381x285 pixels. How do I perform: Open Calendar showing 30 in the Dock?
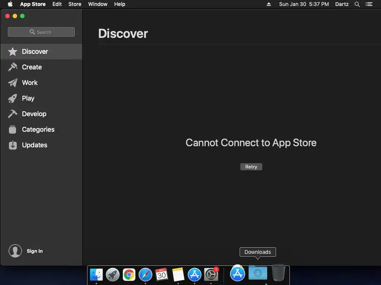[161, 274]
